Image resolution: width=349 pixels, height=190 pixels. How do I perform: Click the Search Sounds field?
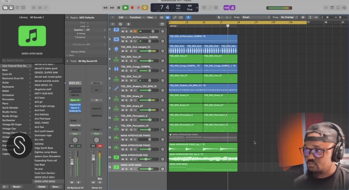[x=32, y=61]
